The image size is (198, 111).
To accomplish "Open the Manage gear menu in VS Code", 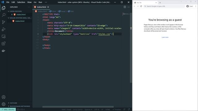I will click(x=3, y=104).
